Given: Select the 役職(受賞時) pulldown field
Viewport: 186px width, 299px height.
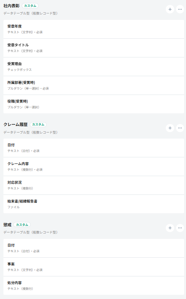Looking at the screenshot, I should pos(94,104).
